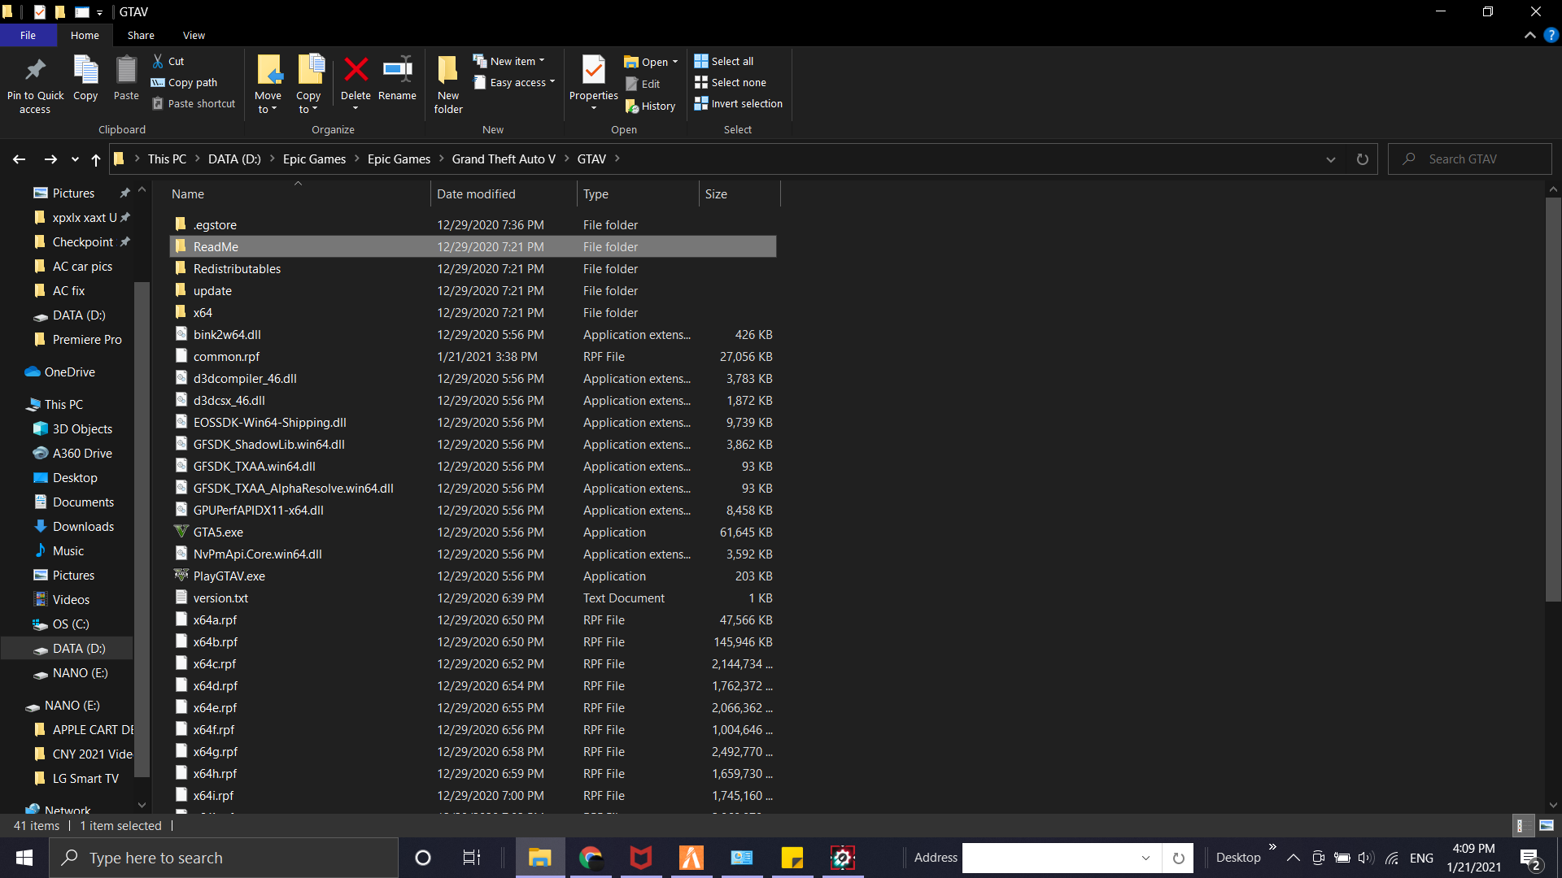Switch to large thumbnails view in the status bar
The width and height of the screenshot is (1562, 878).
point(1547,825)
